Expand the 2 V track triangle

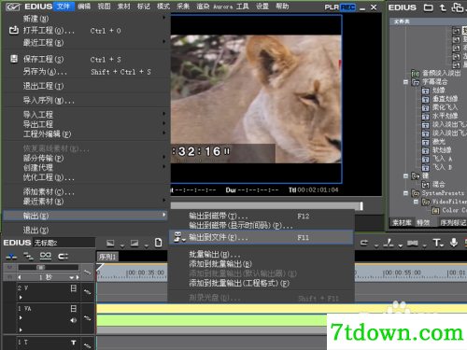[21, 298]
